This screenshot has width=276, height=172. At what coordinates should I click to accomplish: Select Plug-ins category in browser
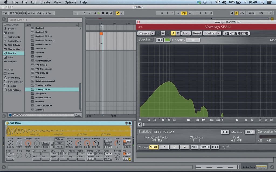[12, 53]
